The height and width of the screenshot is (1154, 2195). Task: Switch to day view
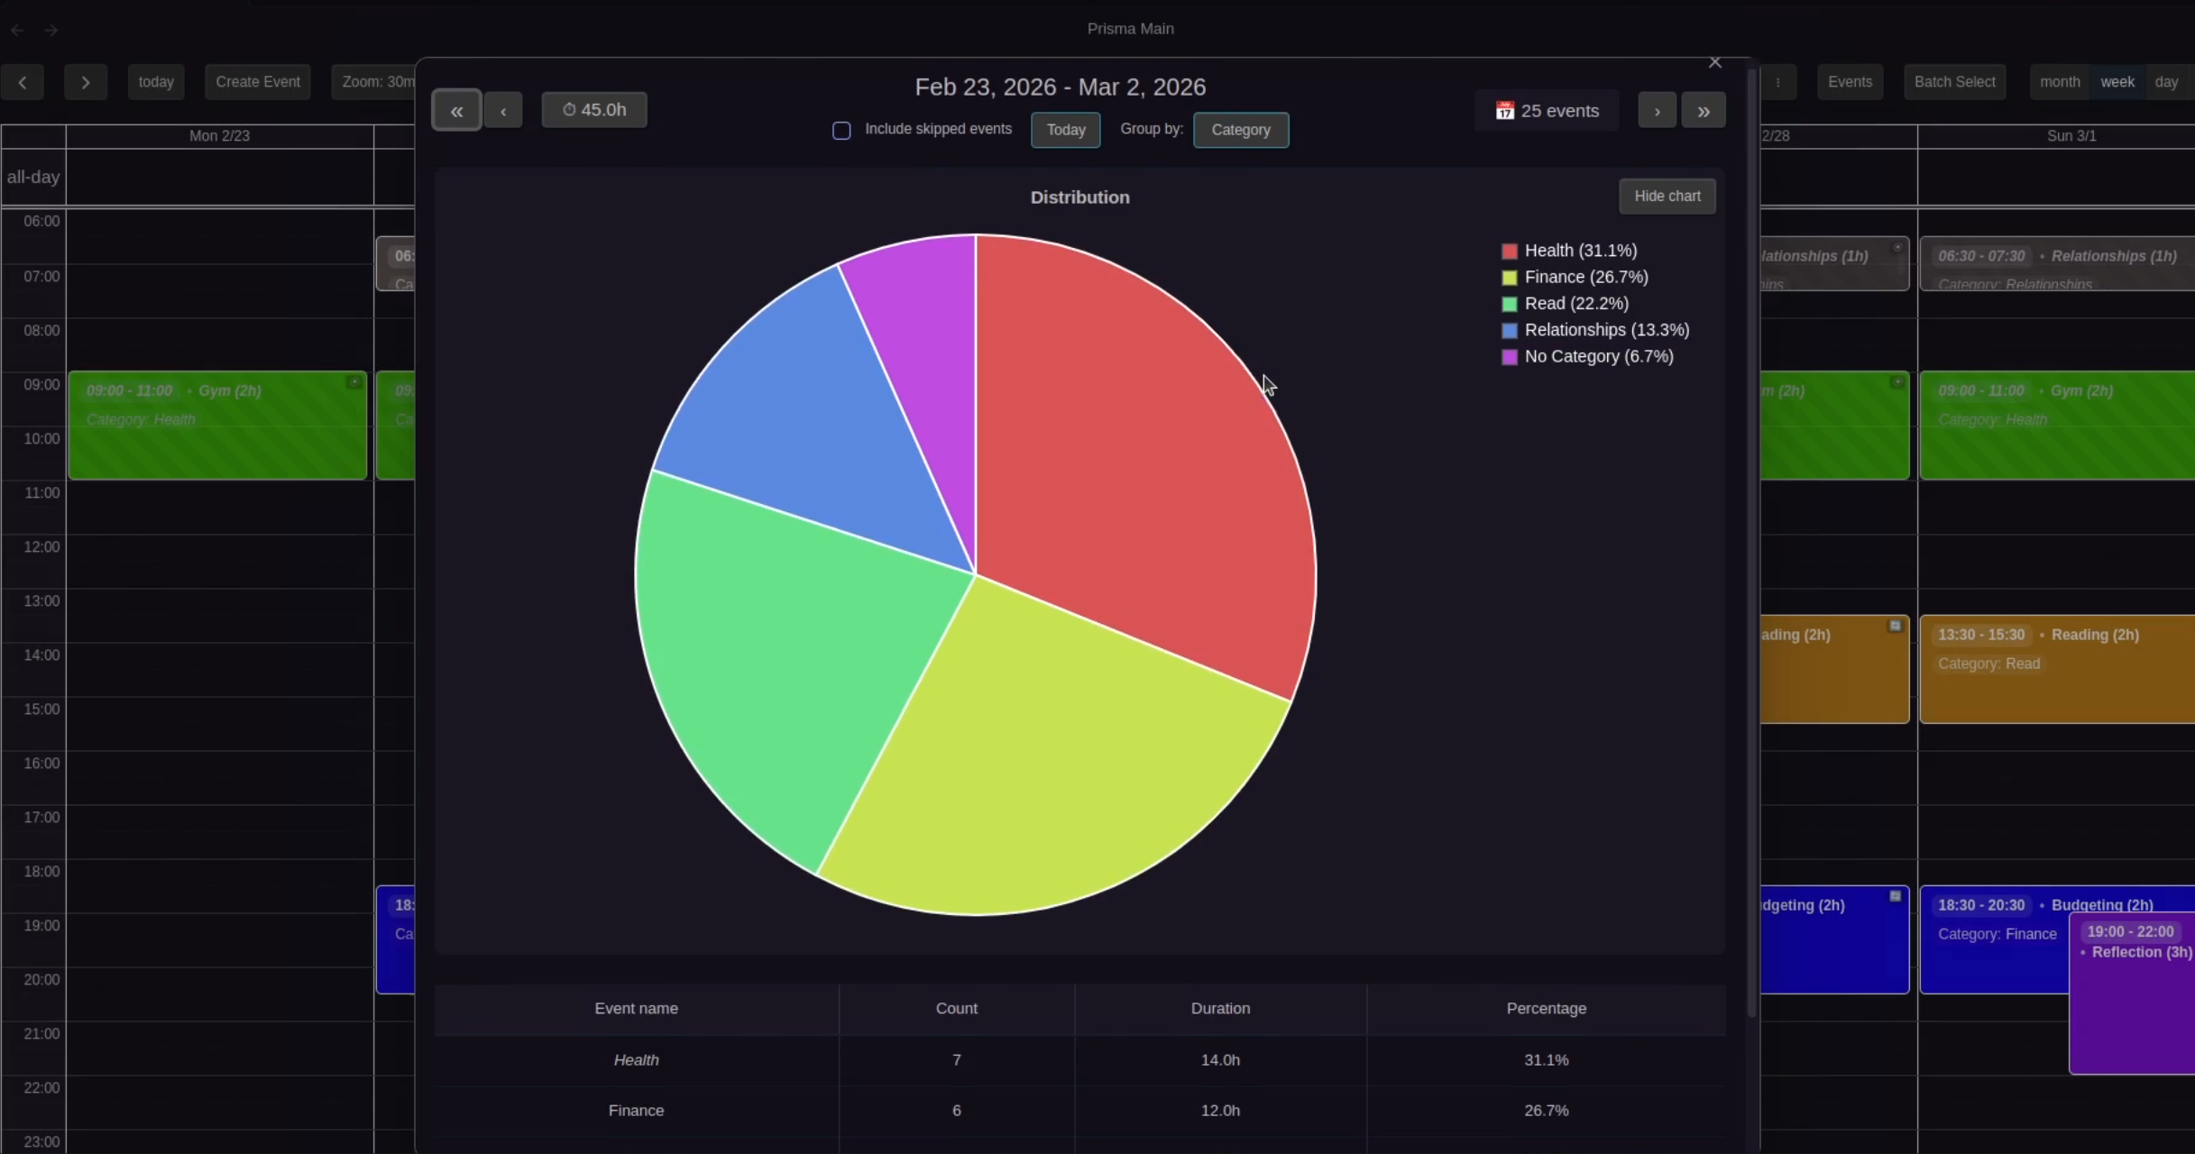point(2168,81)
